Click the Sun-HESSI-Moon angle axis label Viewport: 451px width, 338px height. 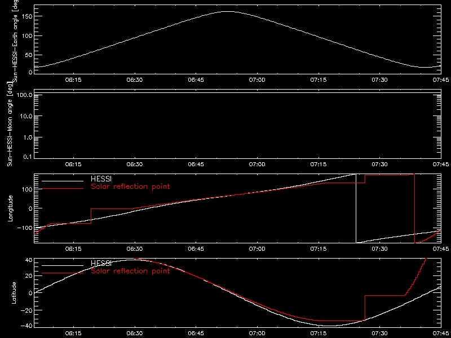pyautogui.click(x=10, y=124)
